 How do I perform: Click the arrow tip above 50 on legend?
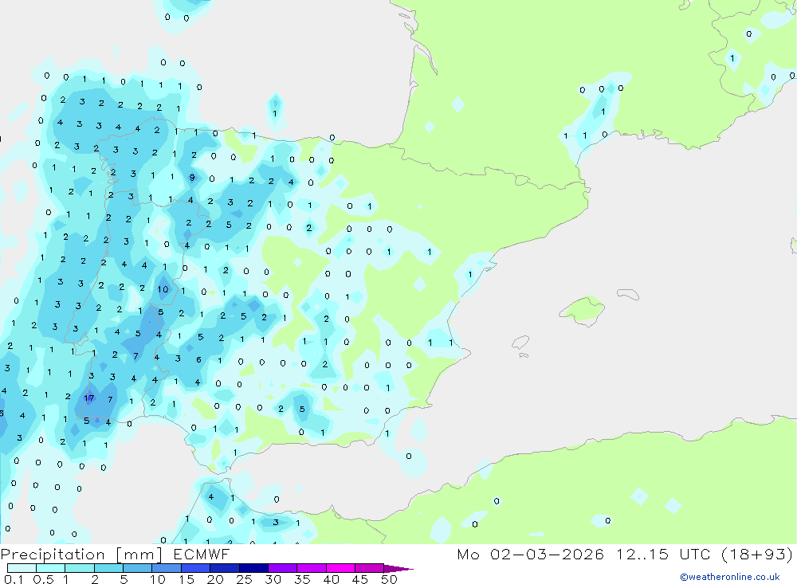(398, 569)
